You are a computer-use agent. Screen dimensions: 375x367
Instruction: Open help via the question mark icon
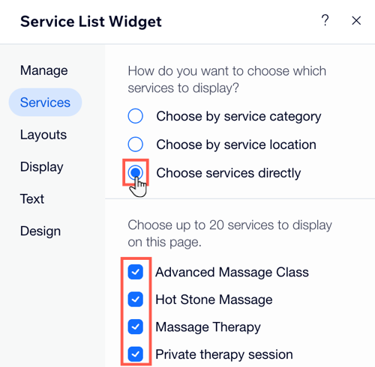click(x=325, y=20)
